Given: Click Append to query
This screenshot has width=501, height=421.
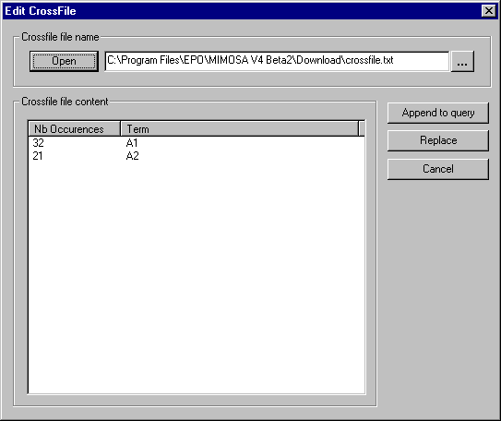Looking at the screenshot, I should (x=438, y=113).
